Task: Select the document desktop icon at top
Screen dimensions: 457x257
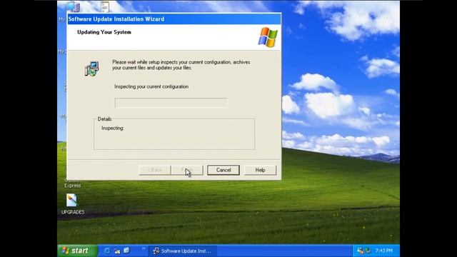Action: point(105,6)
